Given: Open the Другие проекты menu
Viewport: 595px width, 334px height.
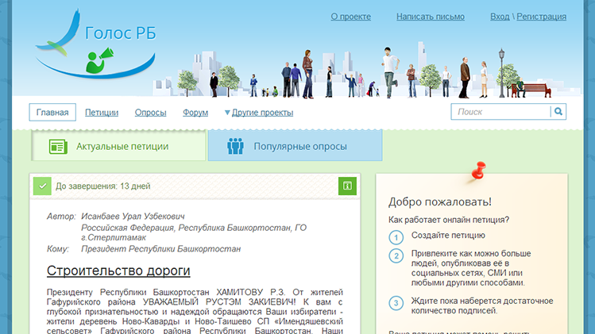Looking at the screenshot, I should click(262, 113).
